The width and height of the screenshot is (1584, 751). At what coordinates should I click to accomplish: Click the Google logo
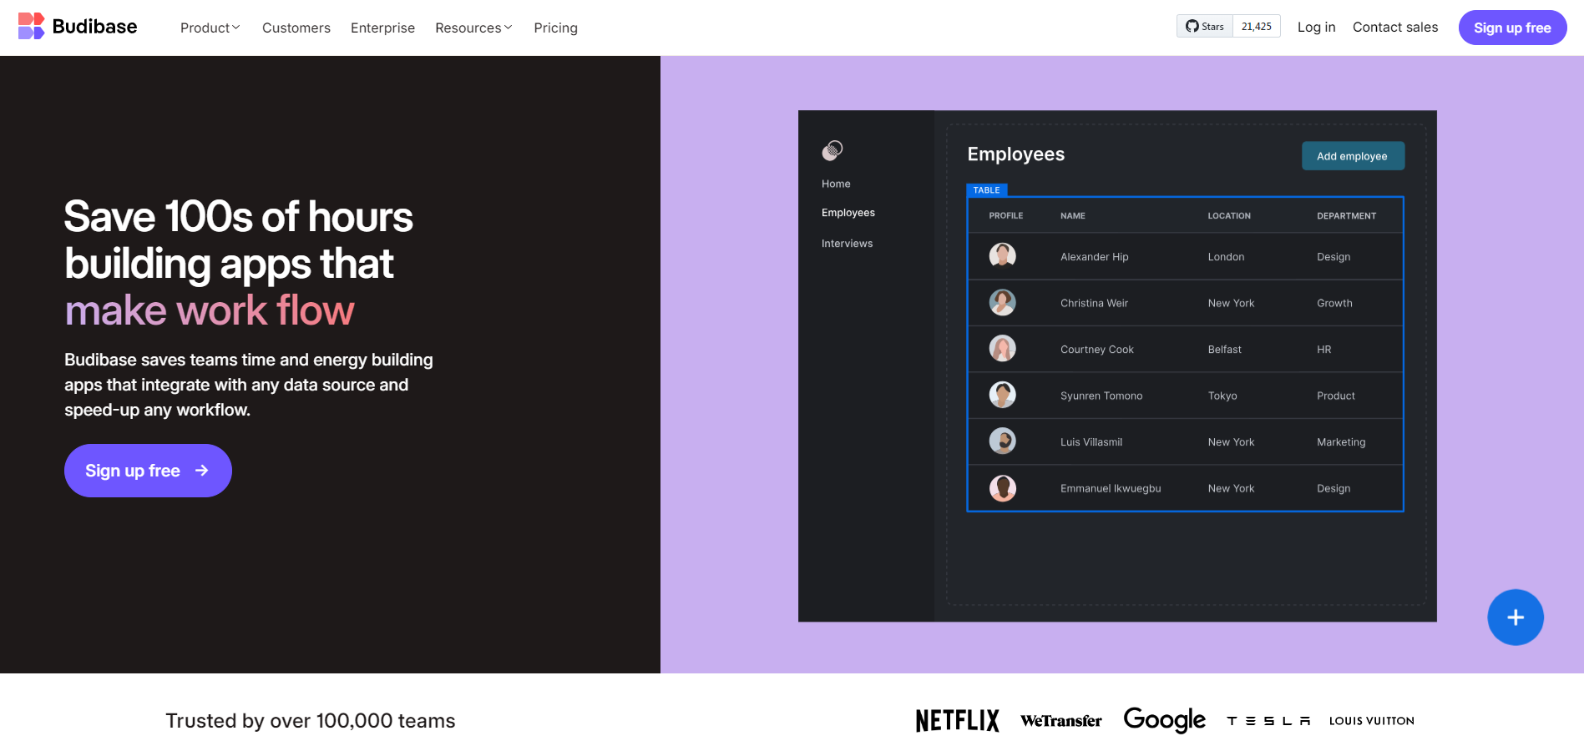pos(1164,719)
